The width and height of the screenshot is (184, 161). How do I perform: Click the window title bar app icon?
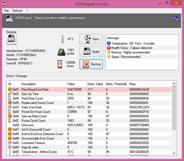click(x=5, y=4)
